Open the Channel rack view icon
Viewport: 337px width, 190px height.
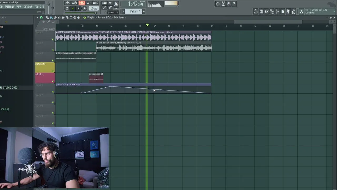[261, 11]
